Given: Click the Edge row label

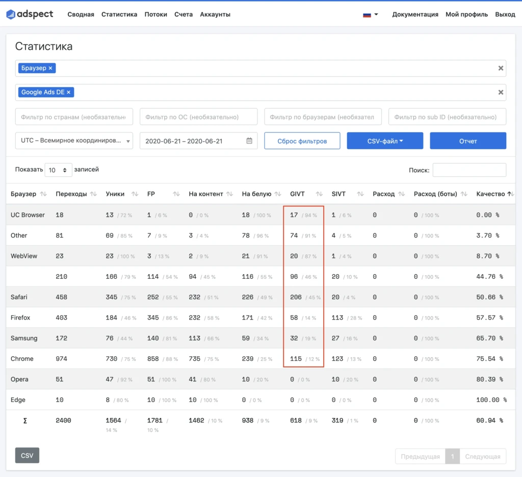Looking at the screenshot, I should [x=18, y=400].
